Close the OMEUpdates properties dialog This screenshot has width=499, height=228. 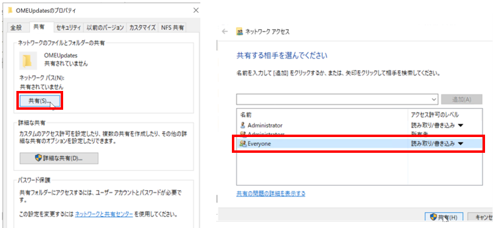click(196, 10)
